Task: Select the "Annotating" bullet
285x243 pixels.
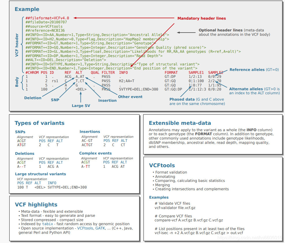Action: 165,177
